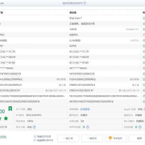The width and height of the screenshot is (145, 145).
Task: Click check icon in A2995 row
Action: pyautogui.click(x=144, y=46)
